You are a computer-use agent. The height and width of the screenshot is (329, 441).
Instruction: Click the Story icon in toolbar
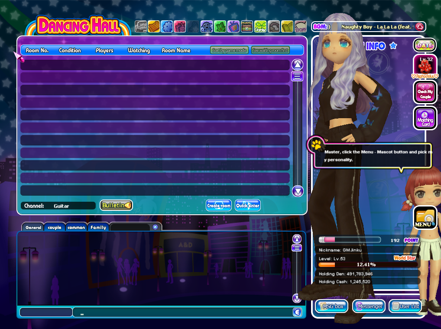(x=301, y=27)
